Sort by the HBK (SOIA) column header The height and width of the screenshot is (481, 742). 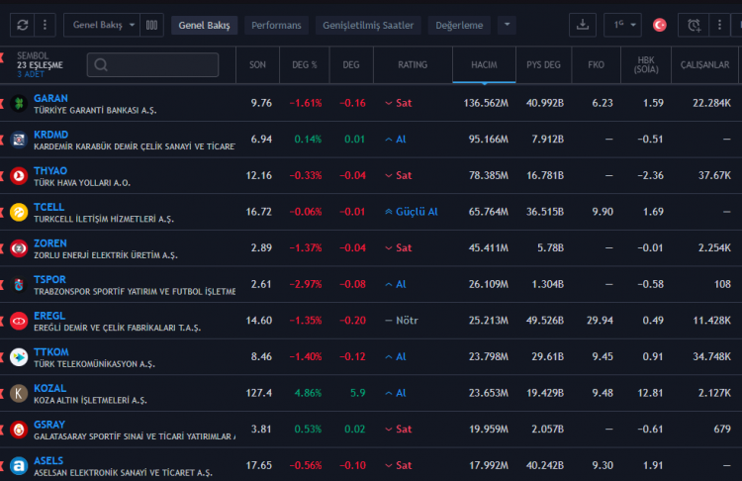coord(646,65)
